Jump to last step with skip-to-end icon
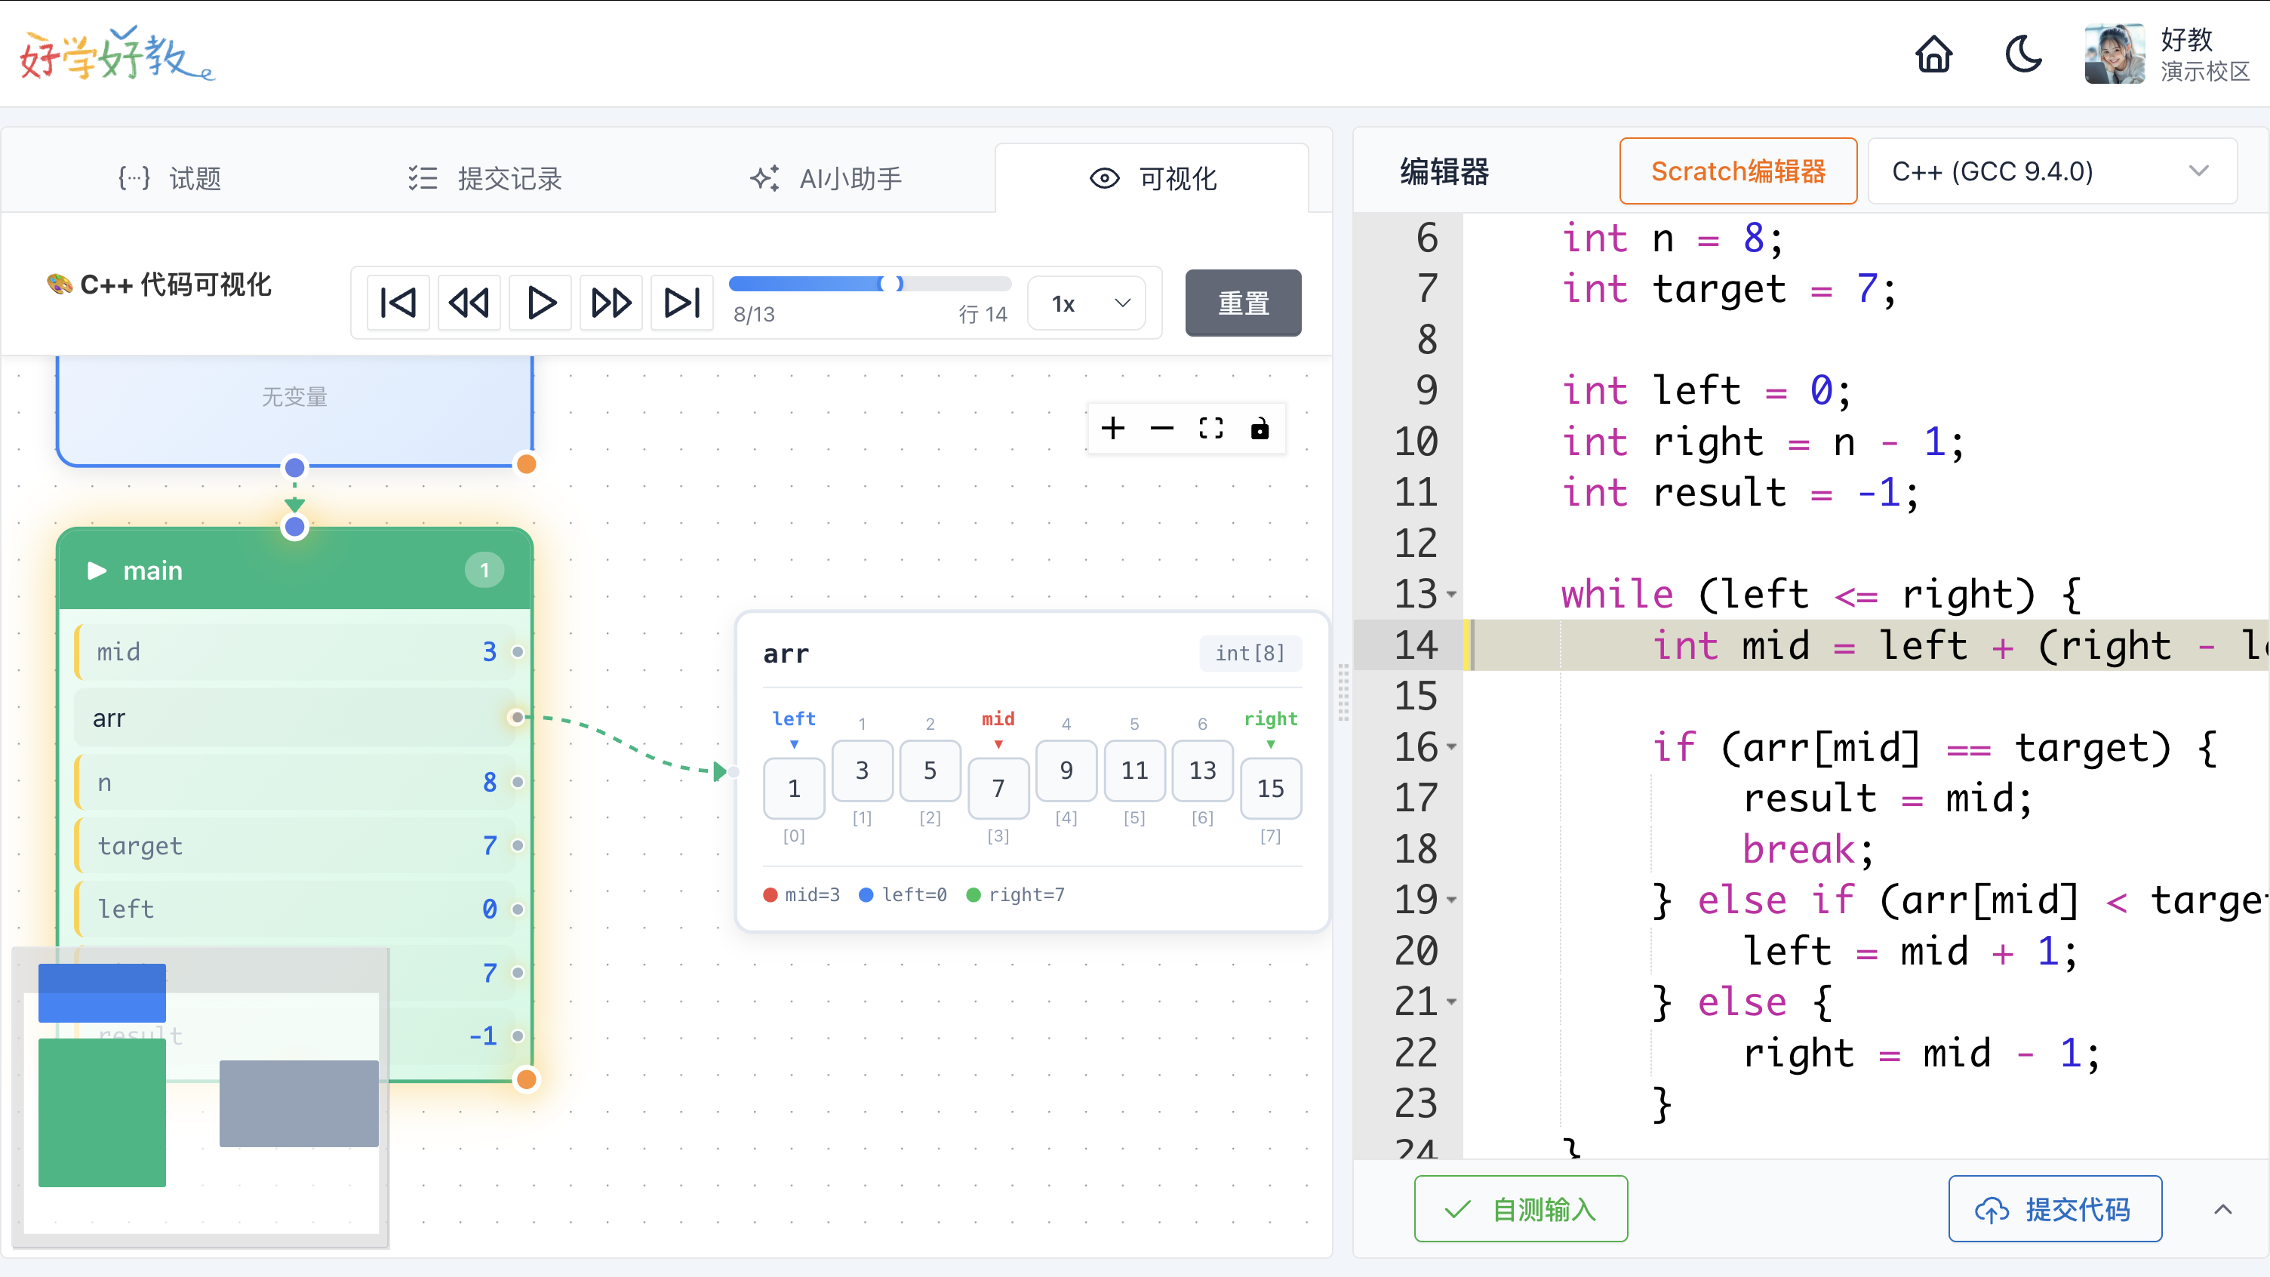2270x1277 pixels. (681, 303)
